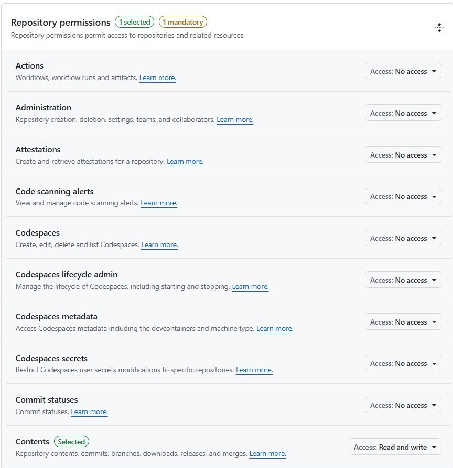Click 'Create and retrieve attestations' description

(x=90, y=161)
